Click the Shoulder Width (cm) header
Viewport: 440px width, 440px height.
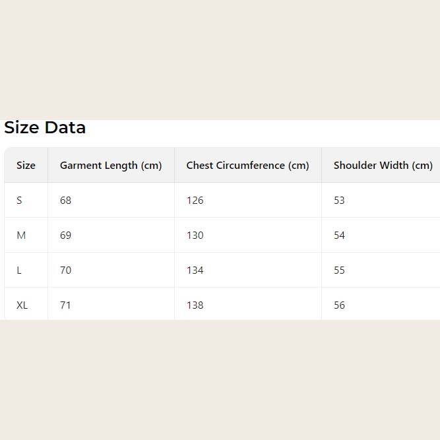(x=383, y=166)
